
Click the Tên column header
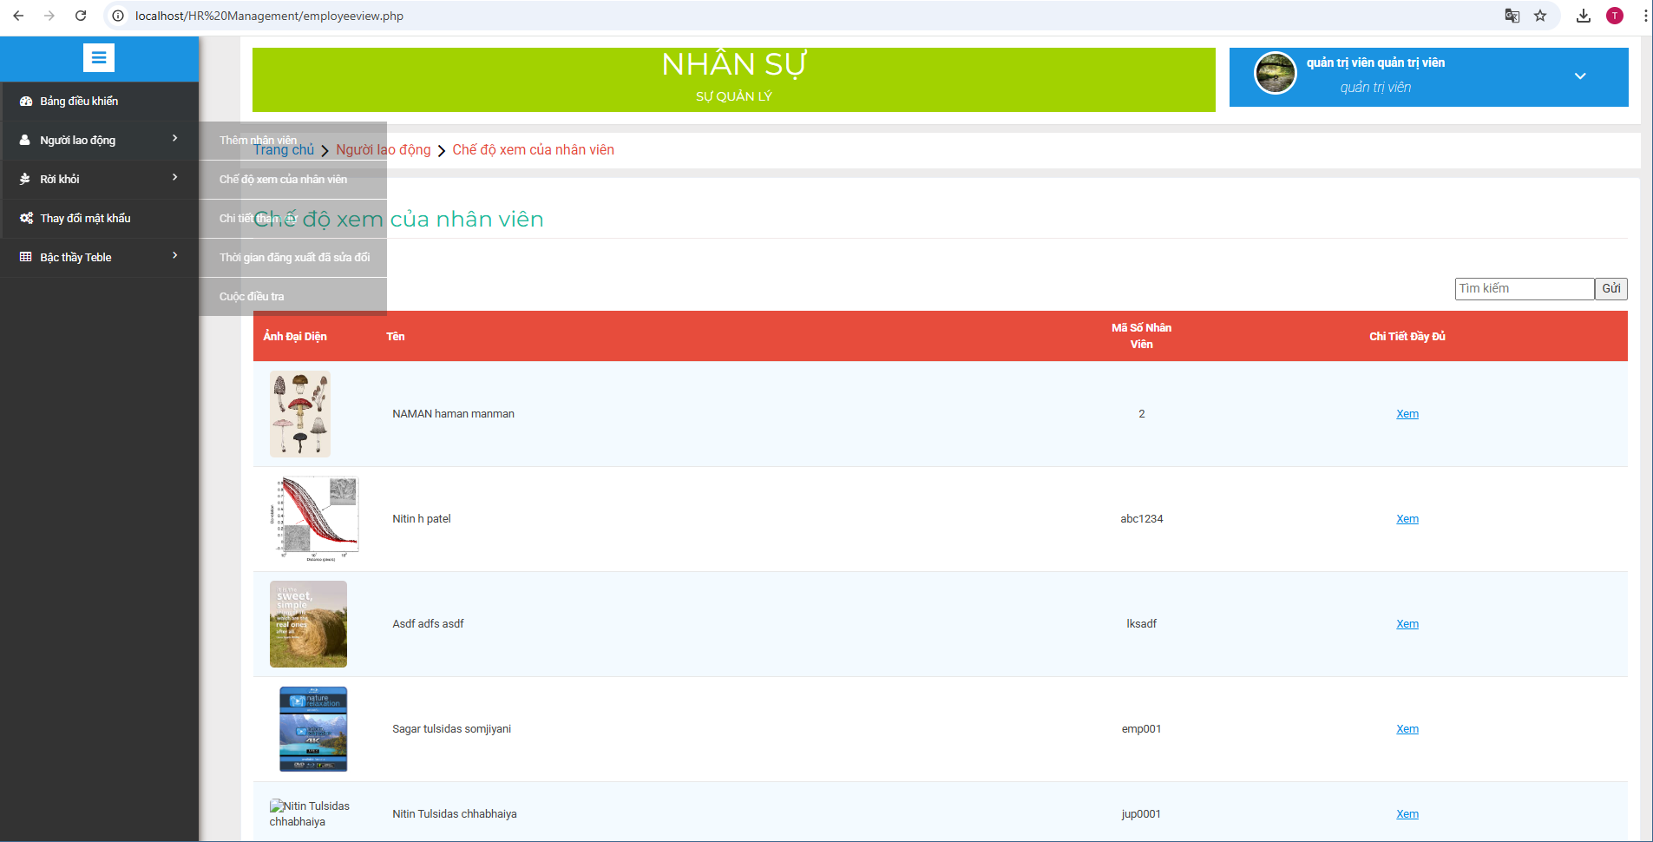click(x=396, y=337)
